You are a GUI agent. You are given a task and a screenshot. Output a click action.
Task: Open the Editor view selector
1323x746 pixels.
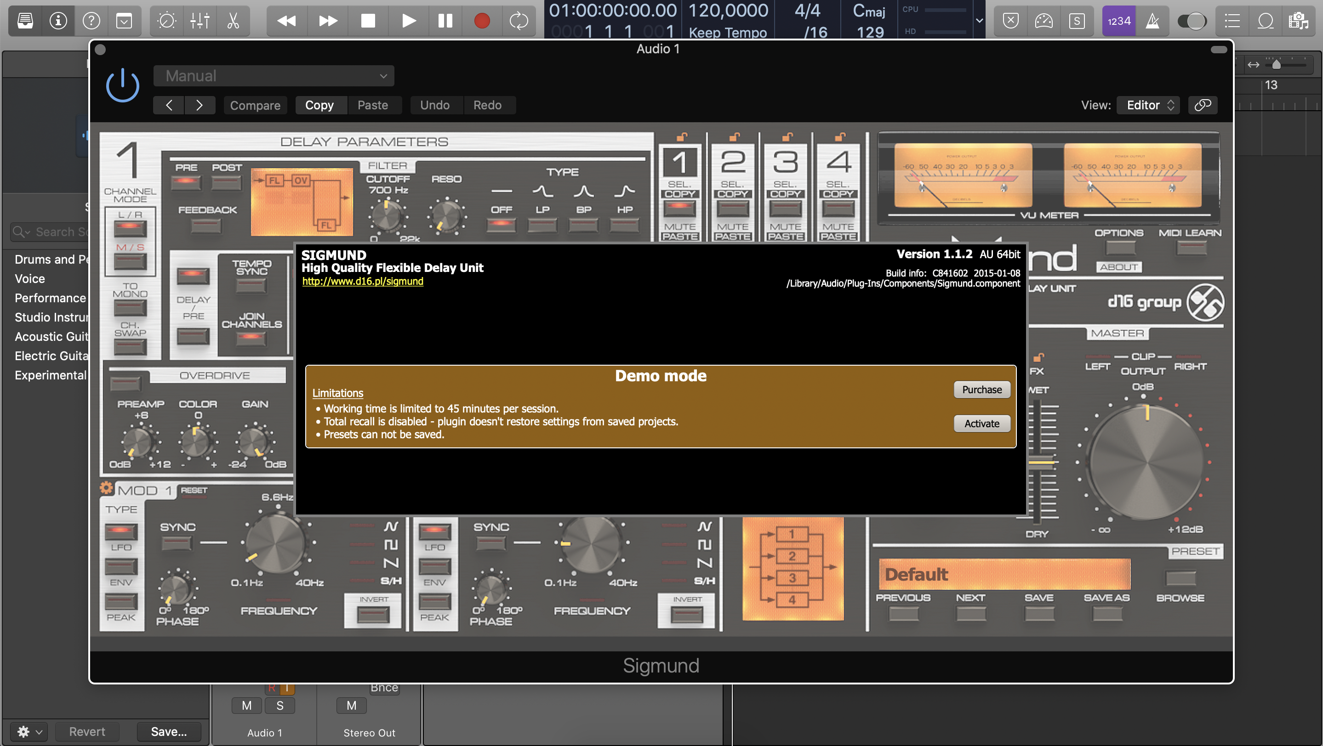pos(1149,105)
